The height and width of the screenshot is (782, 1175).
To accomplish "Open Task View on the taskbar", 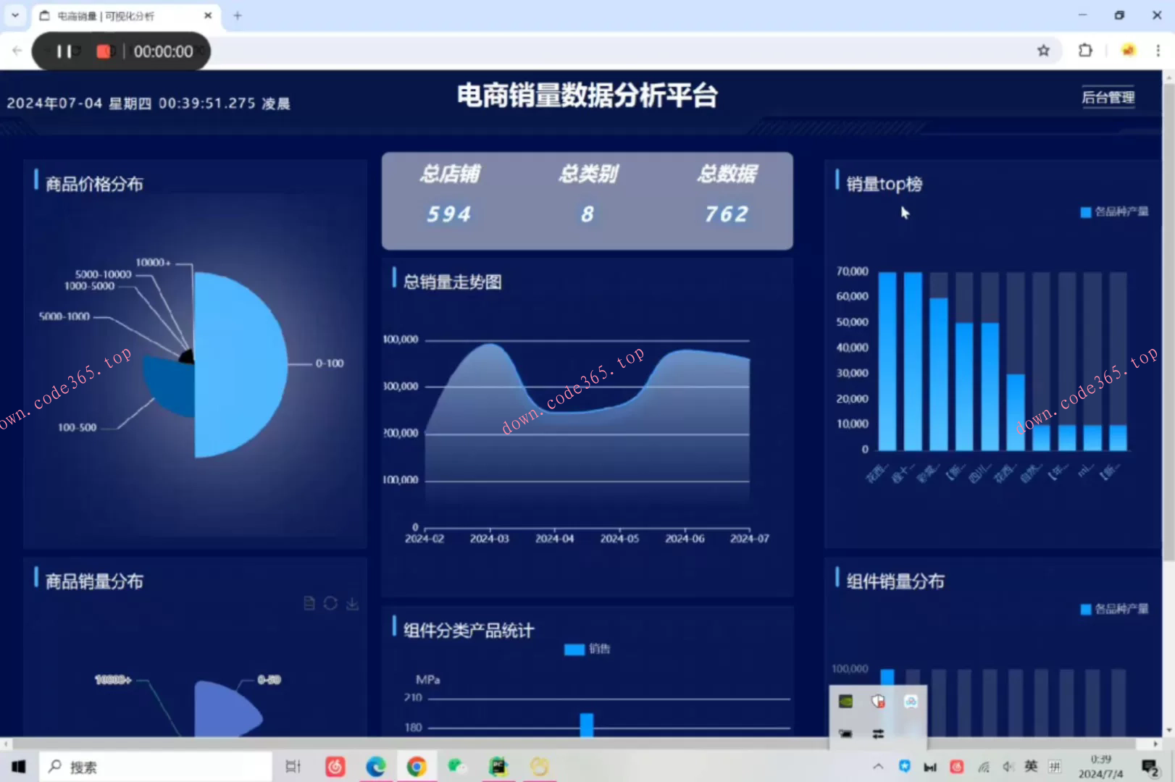I will tap(293, 766).
